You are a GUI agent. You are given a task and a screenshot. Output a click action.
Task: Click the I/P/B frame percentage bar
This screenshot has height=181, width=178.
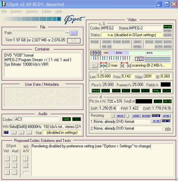tap(137, 53)
